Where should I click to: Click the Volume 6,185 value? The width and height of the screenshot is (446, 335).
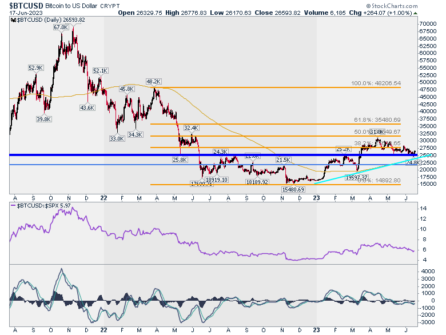[325, 13]
